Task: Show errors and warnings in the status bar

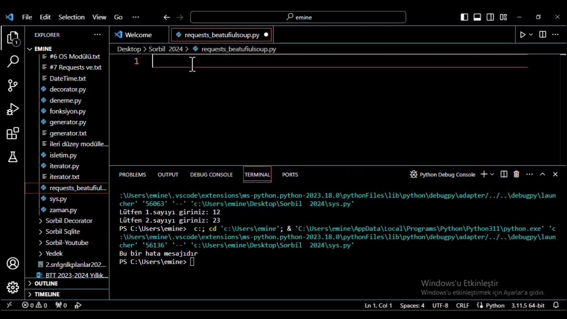Action: (35, 305)
